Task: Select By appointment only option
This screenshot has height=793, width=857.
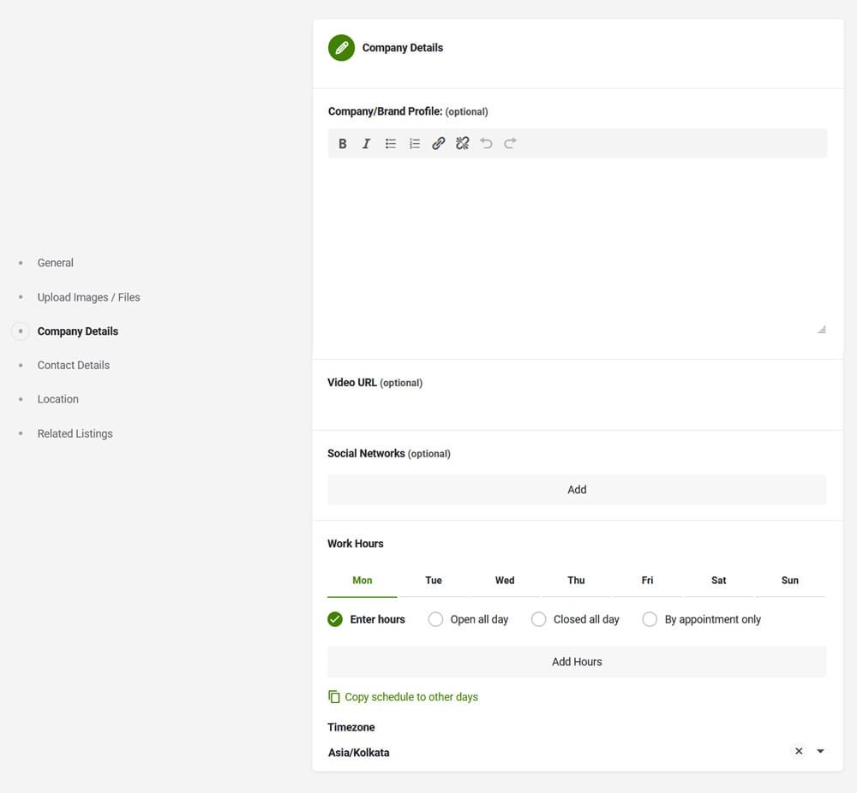Action: [x=650, y=619]
